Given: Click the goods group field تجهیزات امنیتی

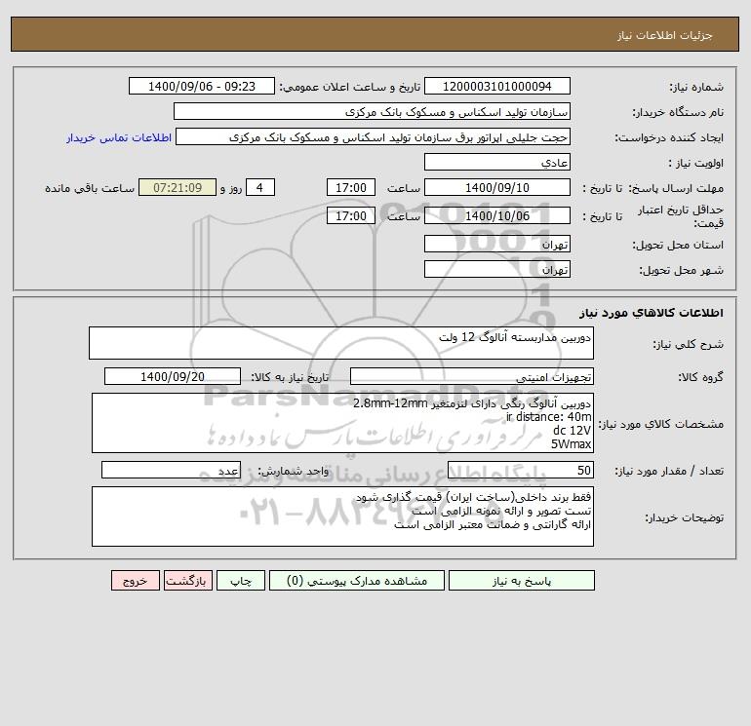Looking at the screenshot, I should pos(472,376).
